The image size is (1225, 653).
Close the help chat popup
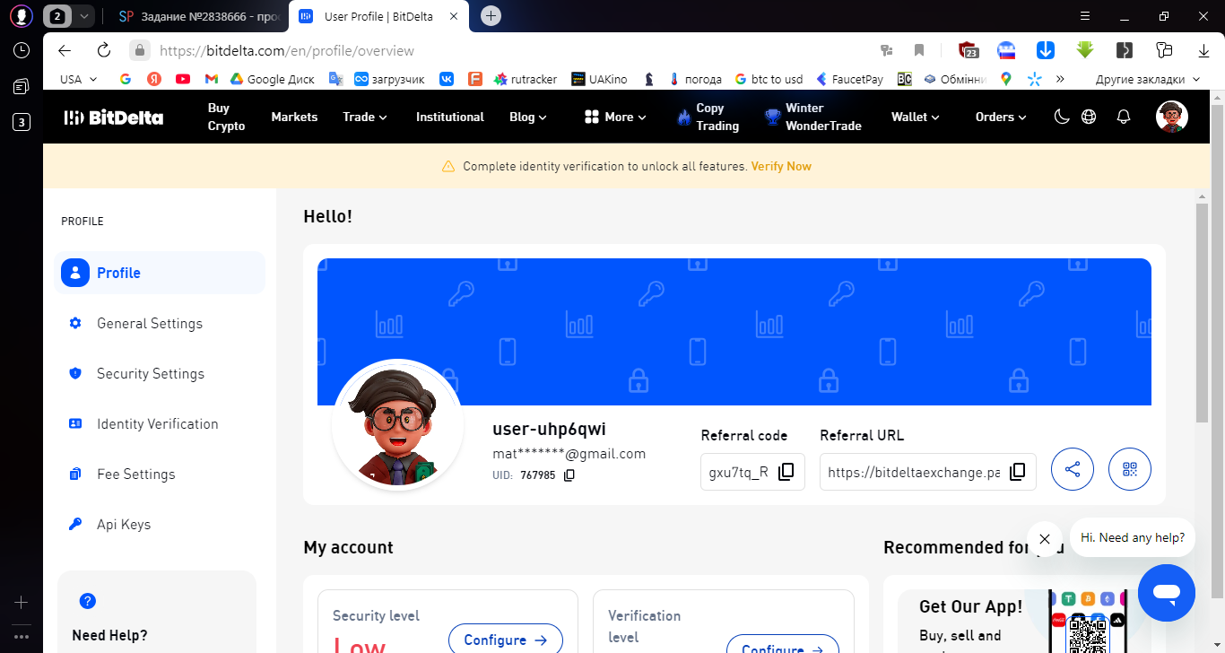pos(1045,539)
